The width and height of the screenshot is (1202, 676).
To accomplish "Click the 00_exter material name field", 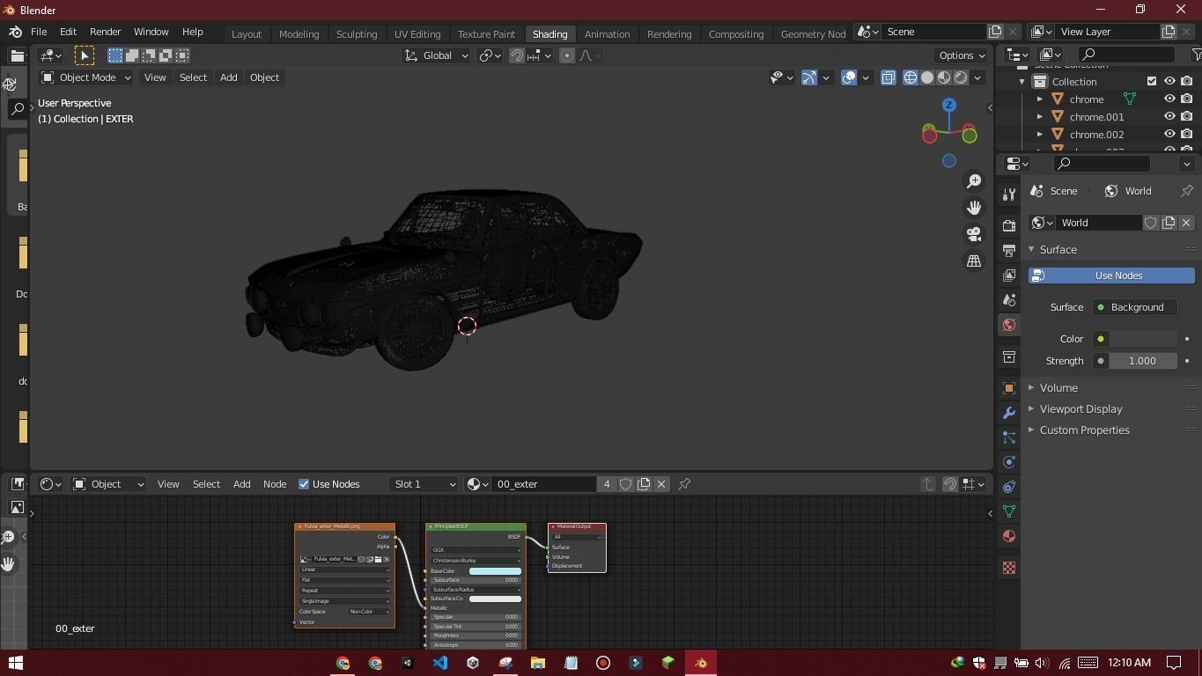I will pyautogui.click(x=543, y=484).
